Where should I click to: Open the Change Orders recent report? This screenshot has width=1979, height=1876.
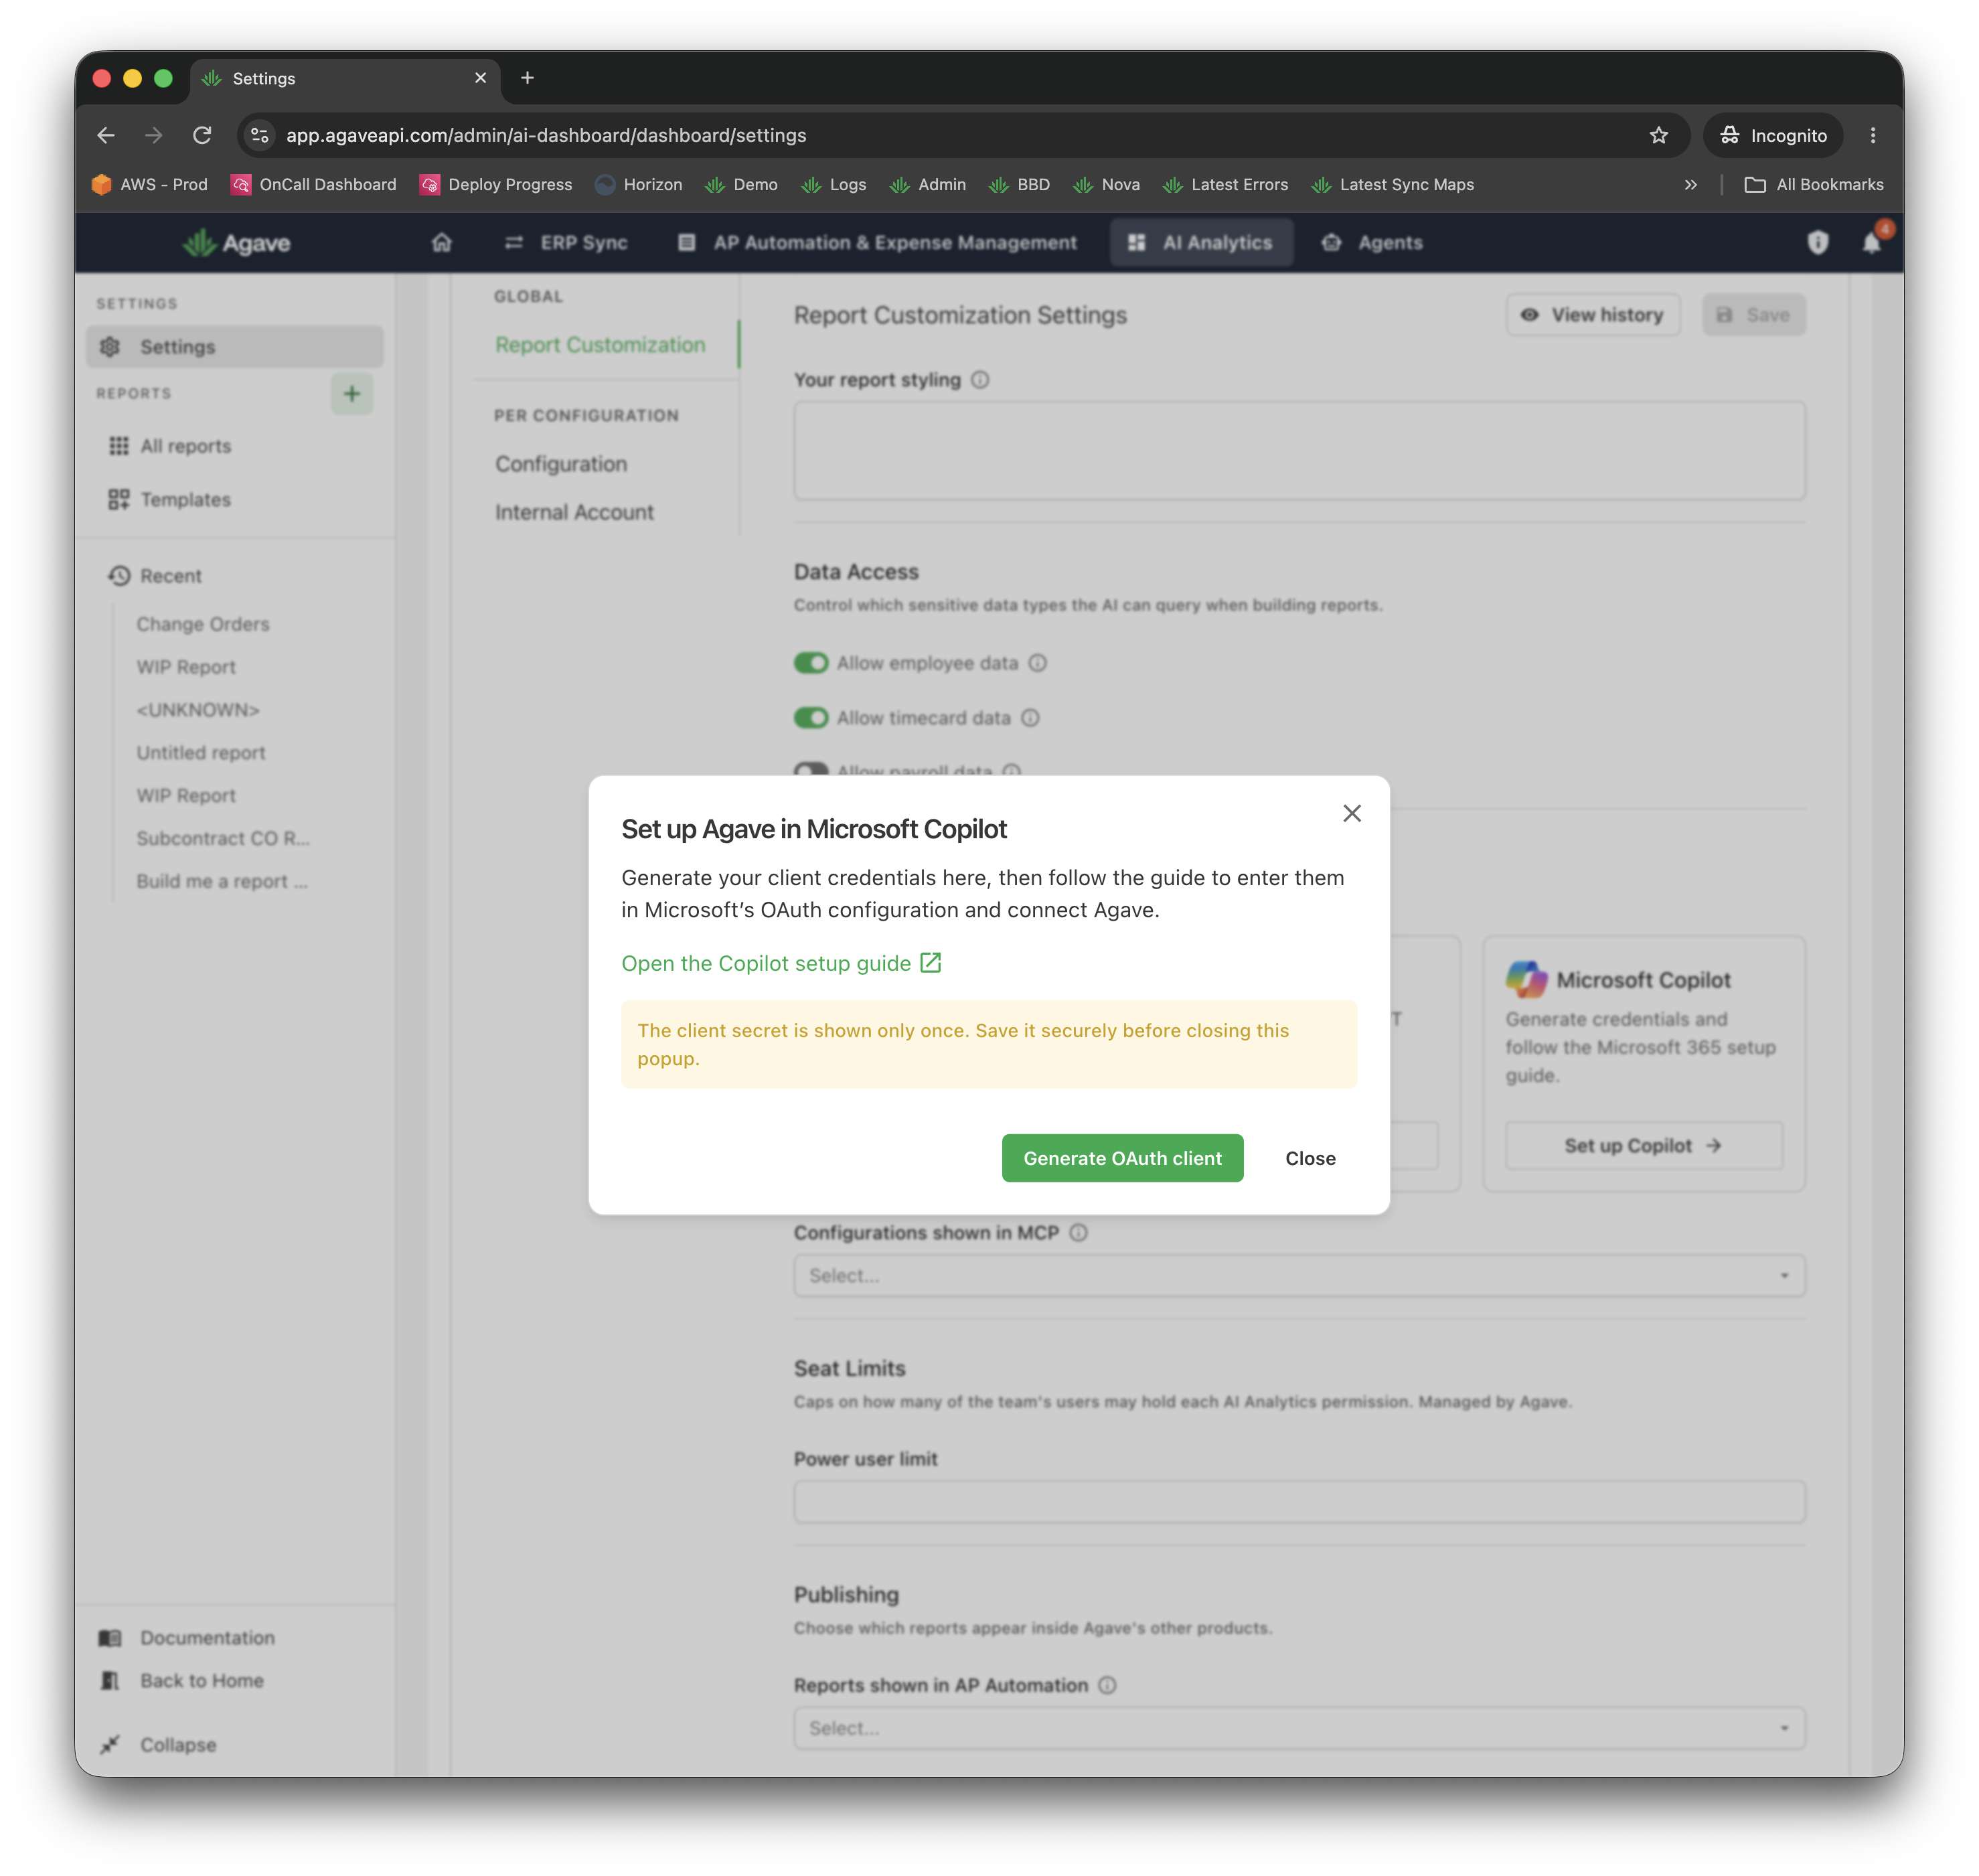click(x=203, y=624)
